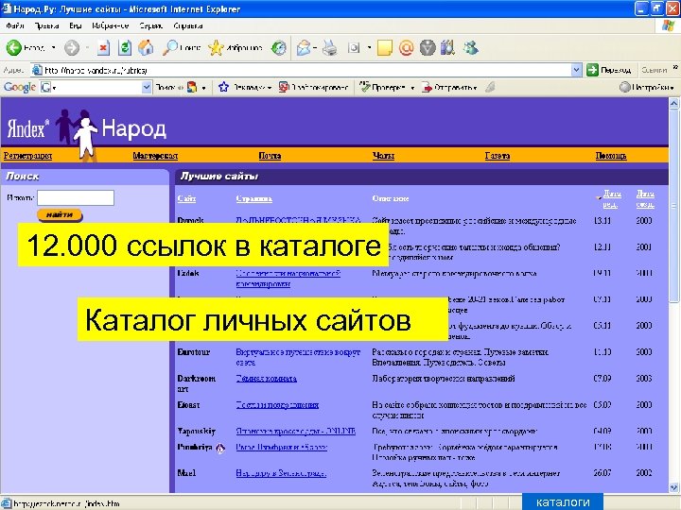Click the Edit page toolbar icon
Viewport: 681px width, 510px height.
click(x=354, y=48)
